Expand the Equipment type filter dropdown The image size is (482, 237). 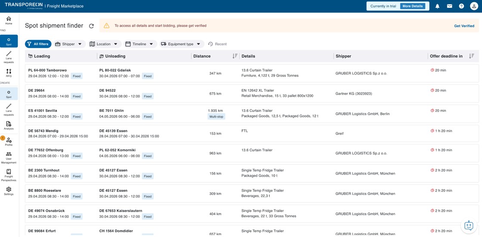click(x=182, y=44)
